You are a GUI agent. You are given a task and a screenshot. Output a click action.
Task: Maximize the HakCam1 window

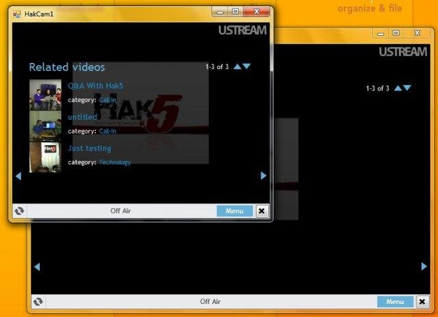click(x=235, y=12)
